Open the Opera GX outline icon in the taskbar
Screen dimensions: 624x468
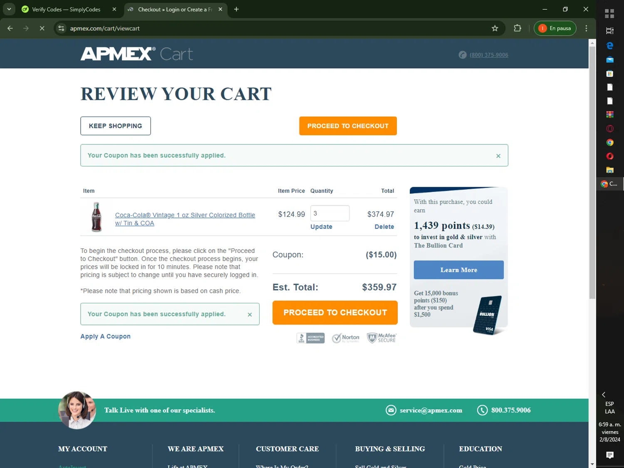click(609, 129)
